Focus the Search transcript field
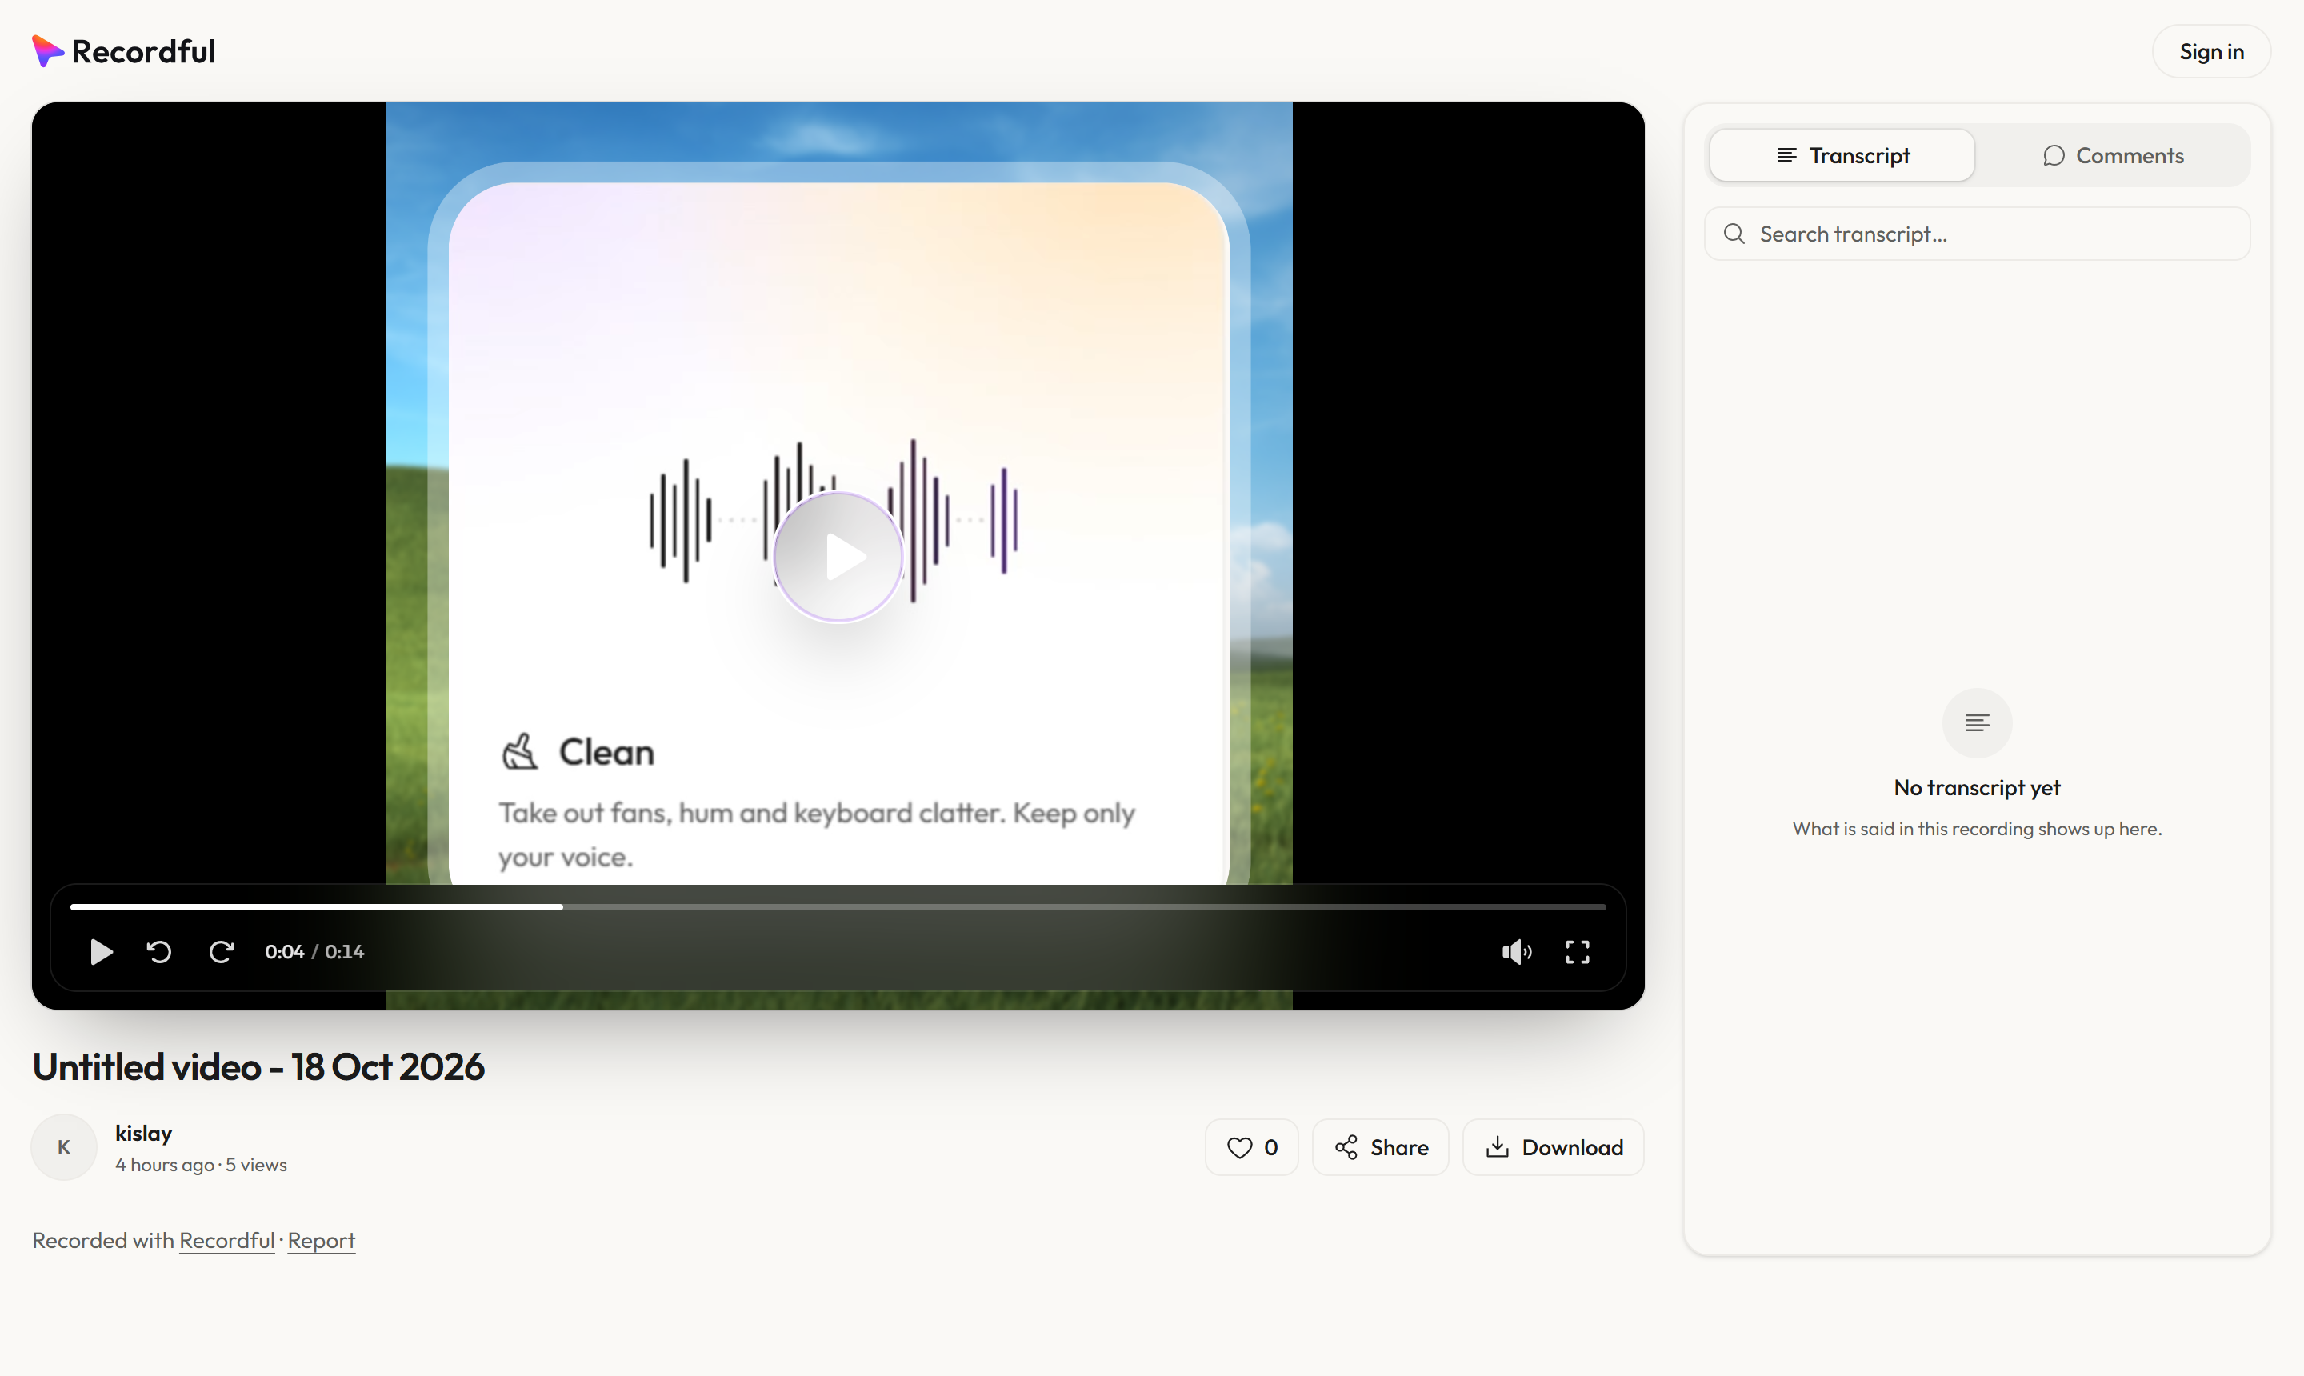The height and width of the screenshot is (1376, 2304). click(1977, 234)
